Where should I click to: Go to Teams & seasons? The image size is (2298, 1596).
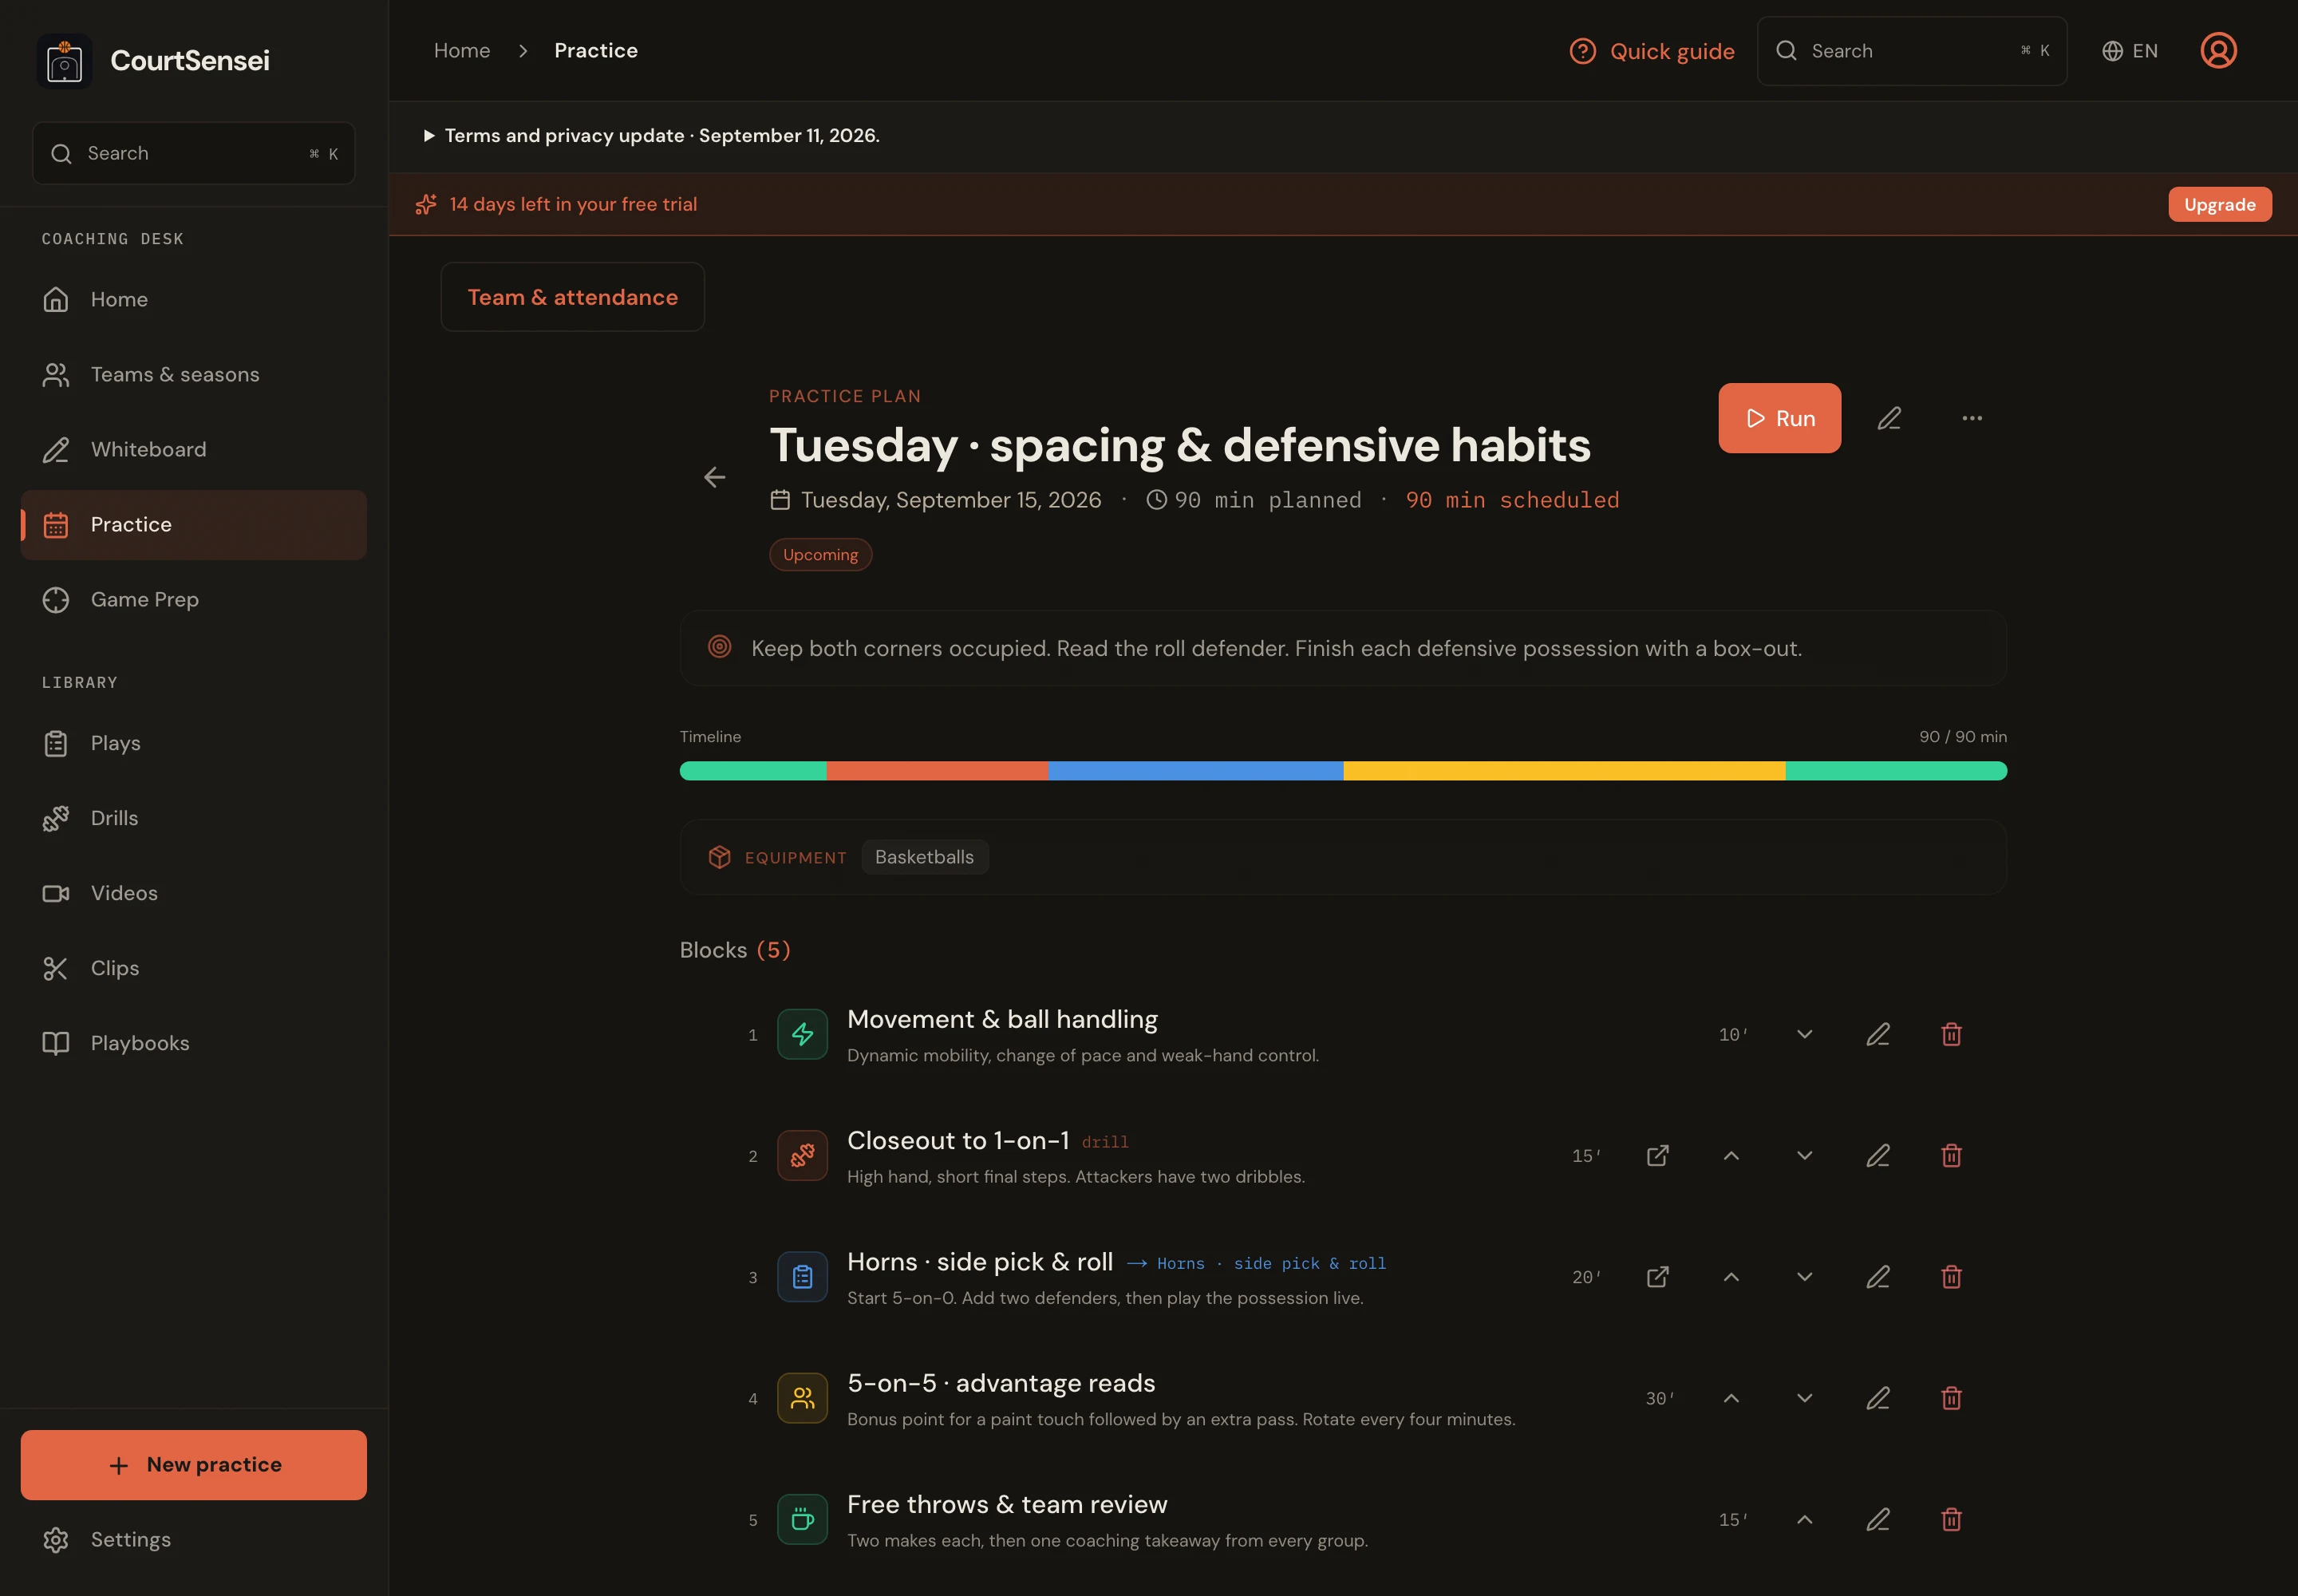click(193, 374)
